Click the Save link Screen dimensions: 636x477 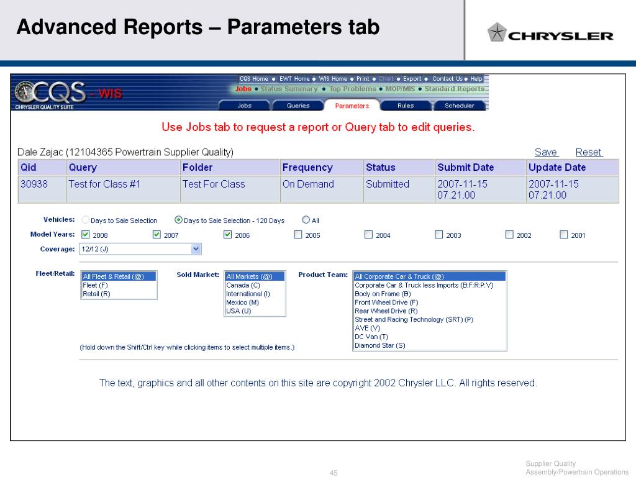click(546, 152)
